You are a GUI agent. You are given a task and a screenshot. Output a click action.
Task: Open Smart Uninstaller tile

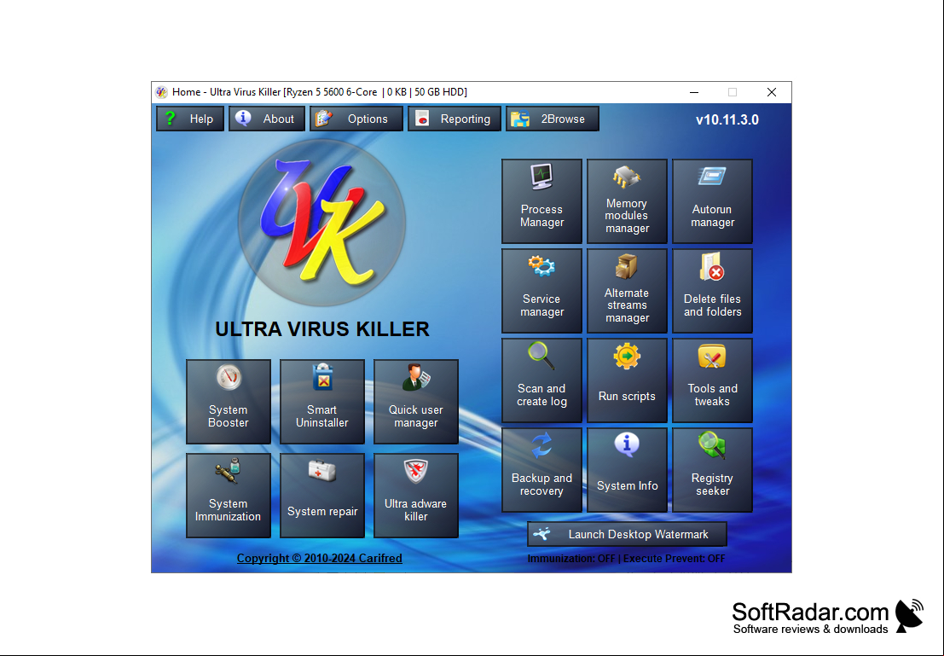tap(322, 402)
